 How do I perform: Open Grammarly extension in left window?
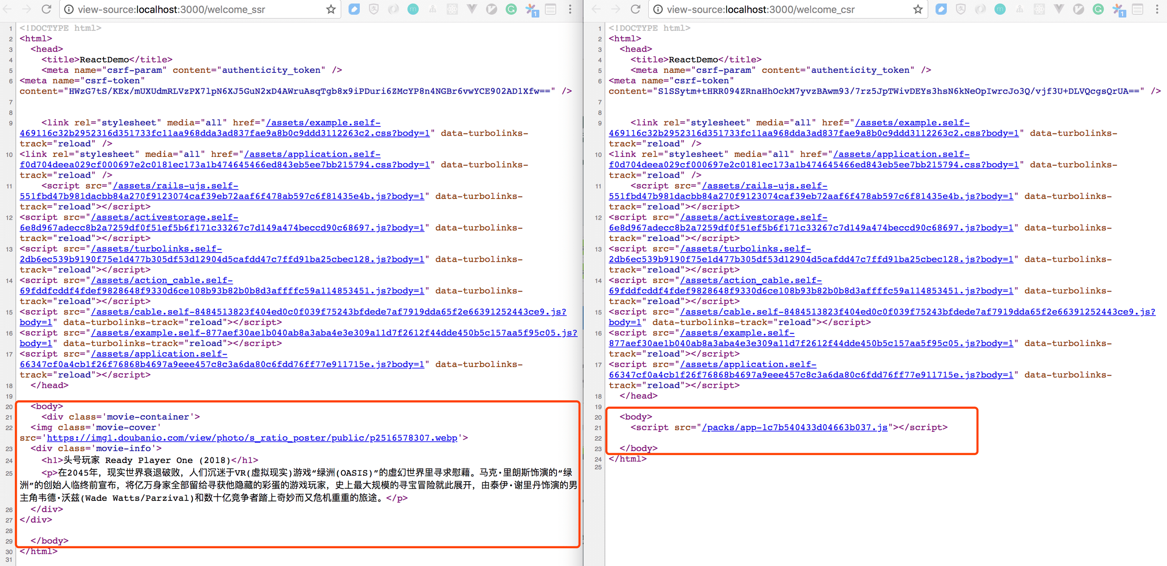(511, 9)
